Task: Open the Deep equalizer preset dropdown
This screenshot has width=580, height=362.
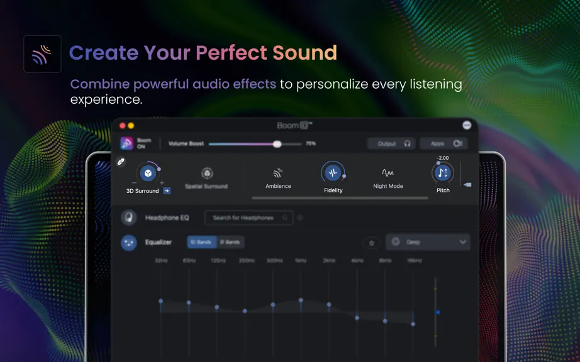Action: tap(428, 243)
